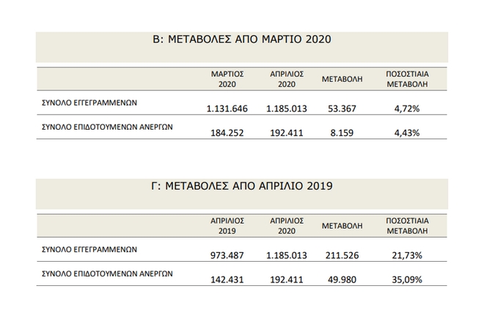Click the 21,73% percentage cell

point(407,256)
